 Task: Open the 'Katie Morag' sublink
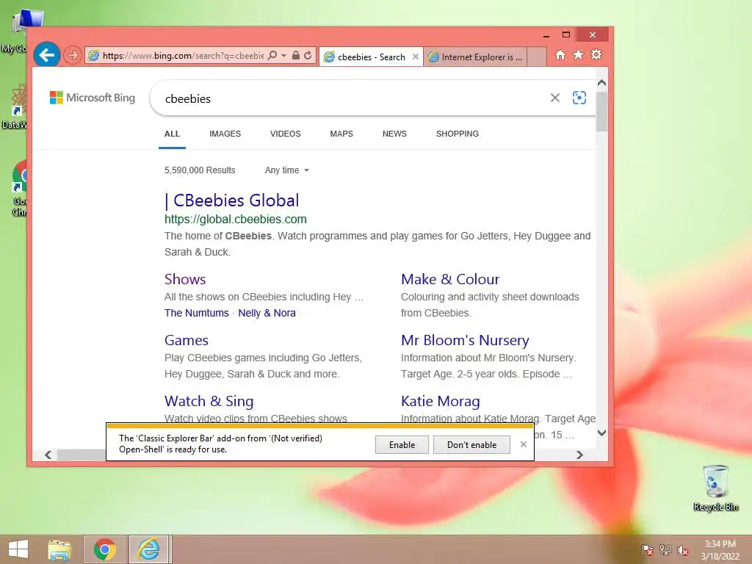point(441,401)
